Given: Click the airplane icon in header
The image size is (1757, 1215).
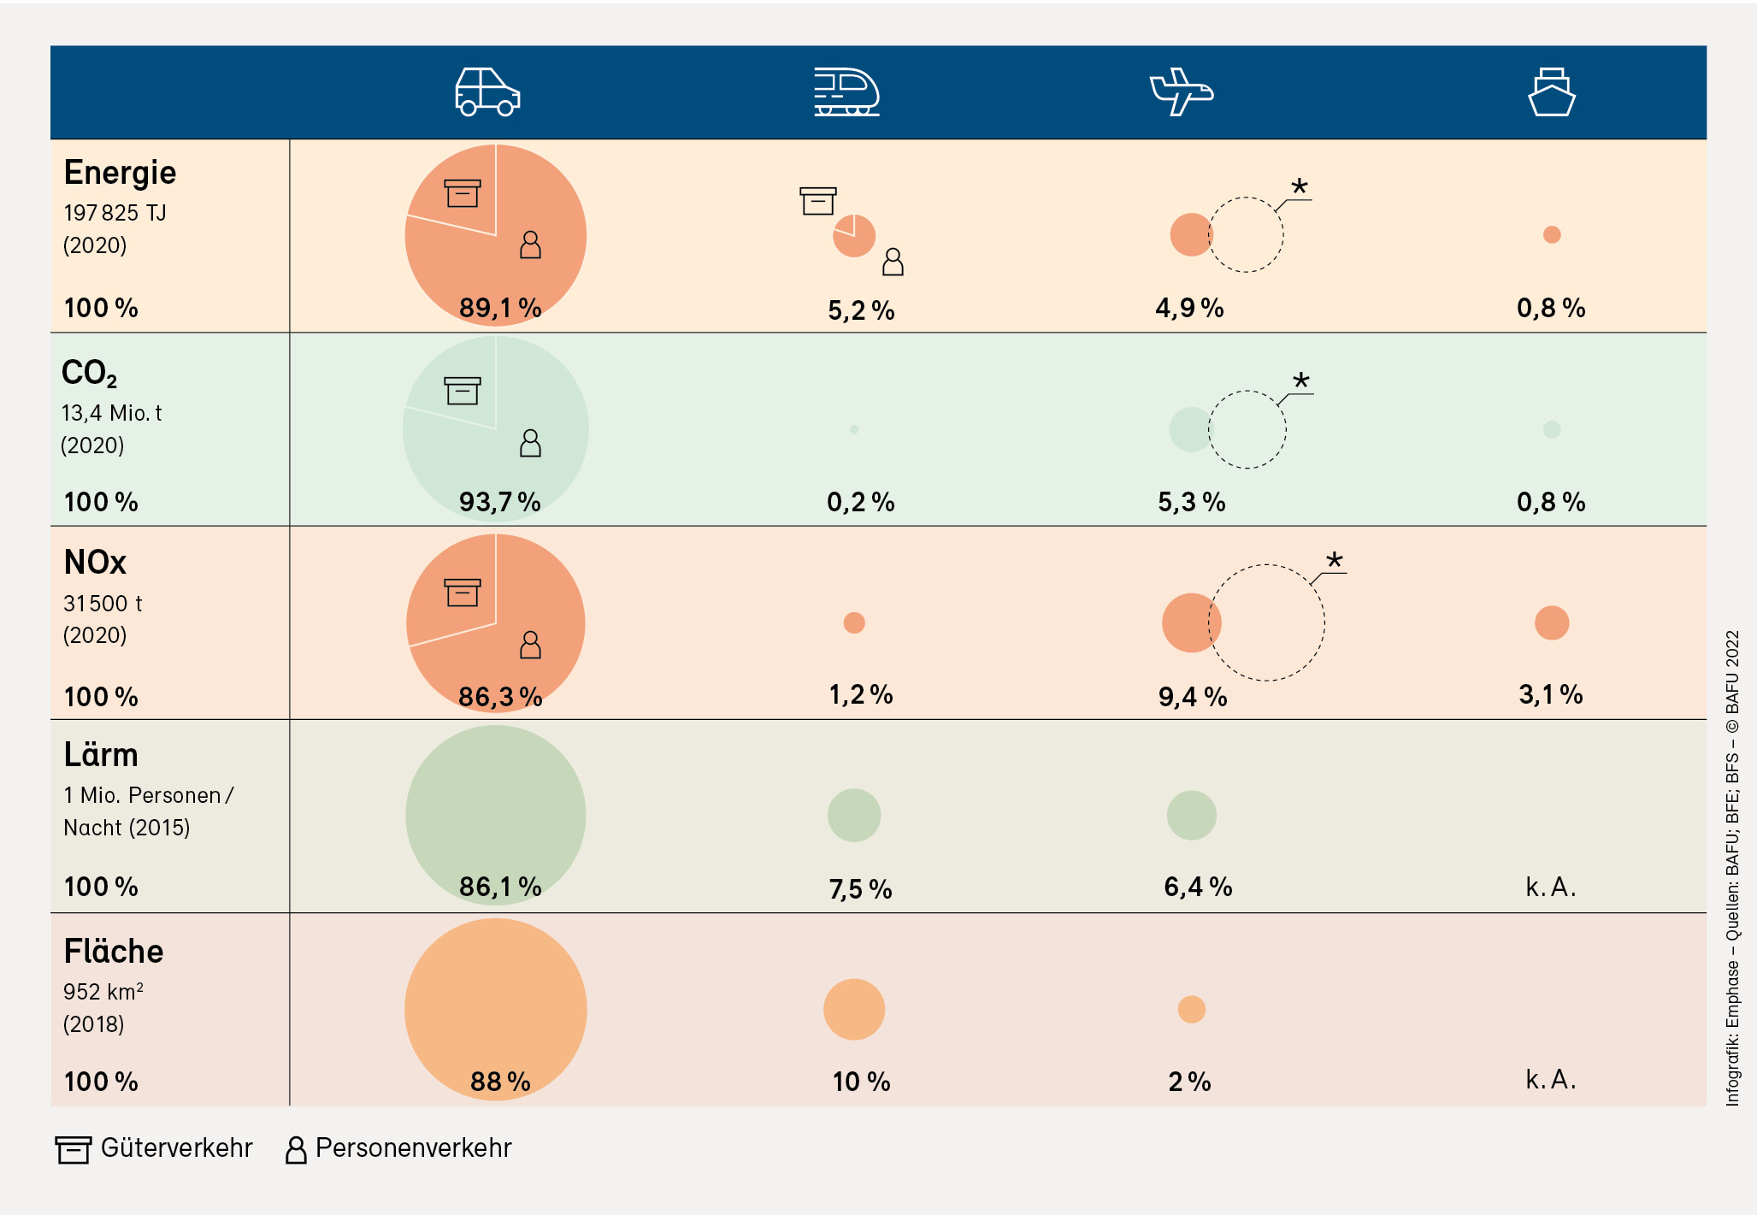Looking at the screenshot, I should click(x=1182, y=91).
